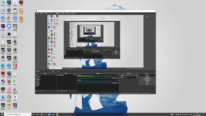Pop out the Scene Transitions dock panel
Screen dimensions: 206x116
pos(137,73)
